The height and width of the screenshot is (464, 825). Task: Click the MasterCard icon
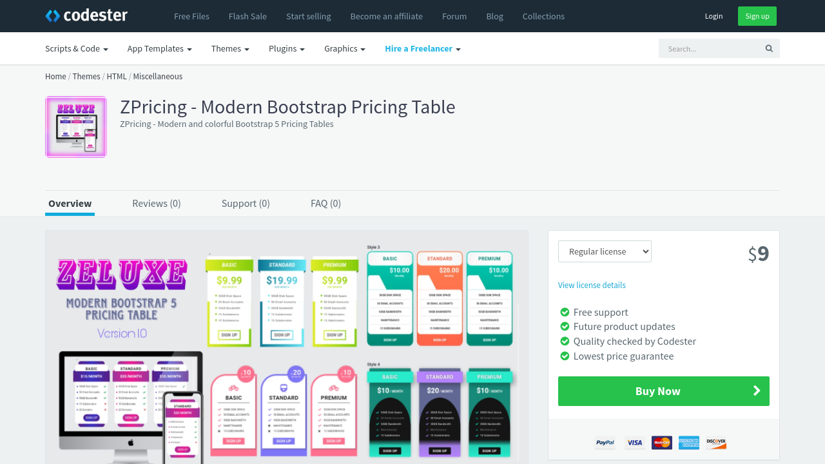(662, 443)
